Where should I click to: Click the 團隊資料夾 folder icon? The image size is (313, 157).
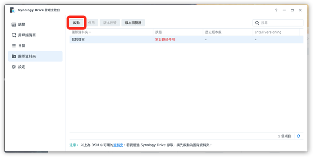13,57
